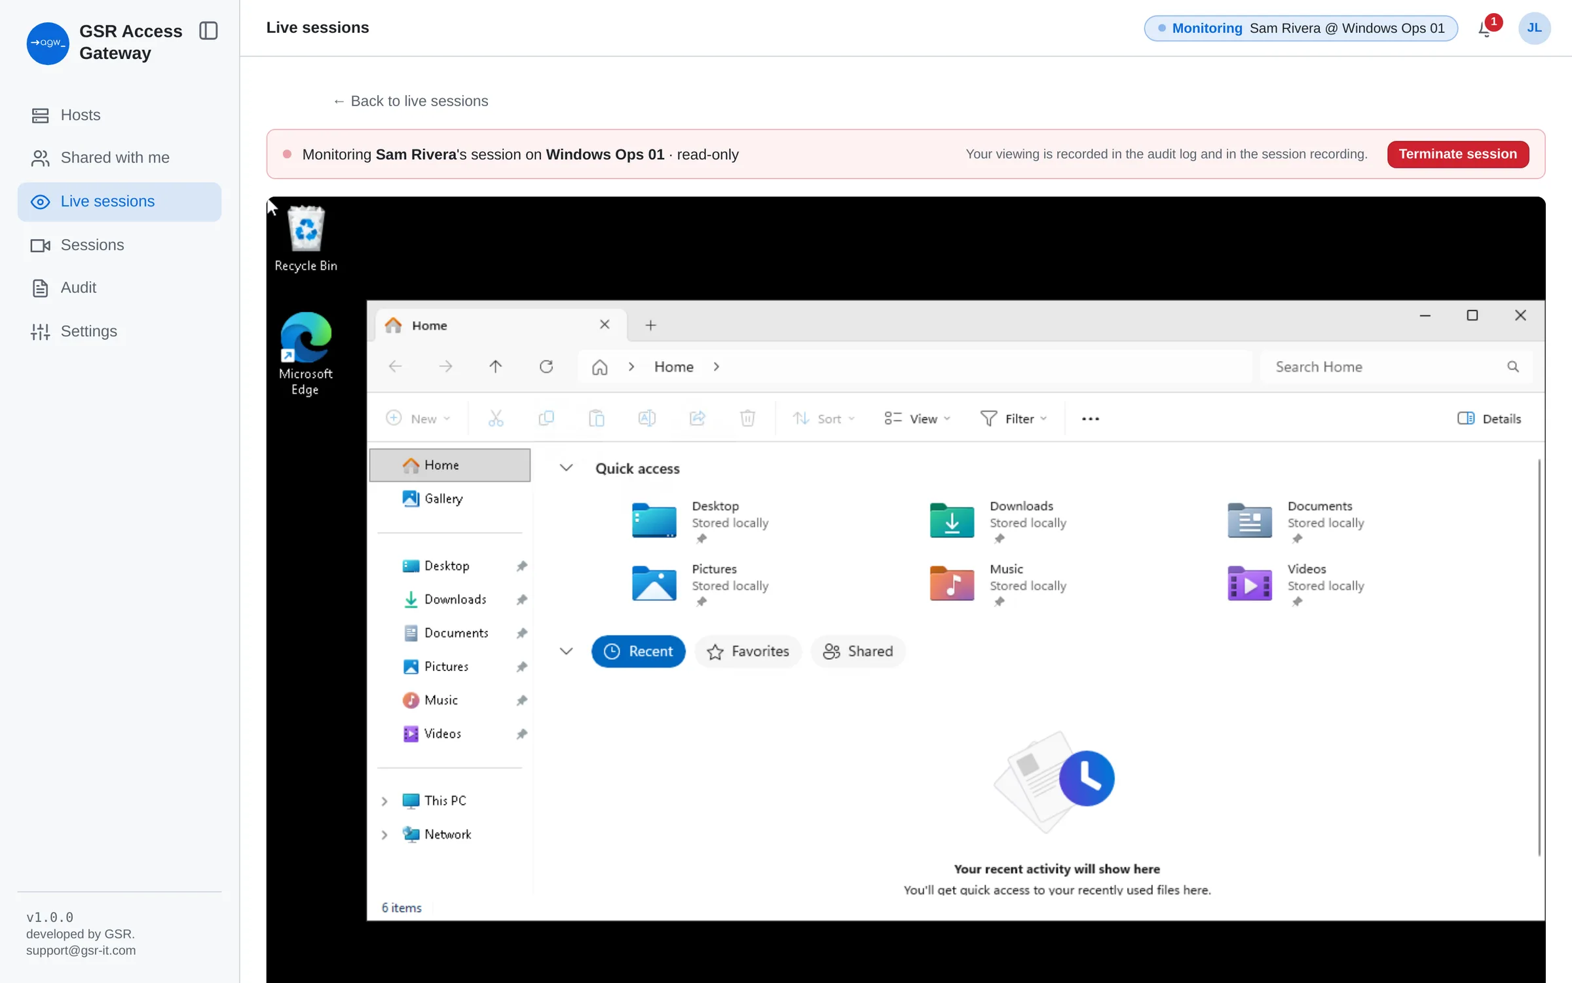Open the Filter dropdown

point(1013,419)
